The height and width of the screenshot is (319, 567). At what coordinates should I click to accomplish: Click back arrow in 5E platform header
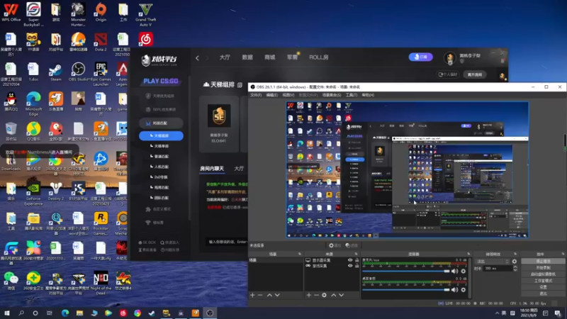[198, 58]
